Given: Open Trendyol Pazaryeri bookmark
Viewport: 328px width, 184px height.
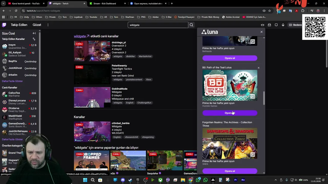Looking at the screenshot, I should coord(184,17).
